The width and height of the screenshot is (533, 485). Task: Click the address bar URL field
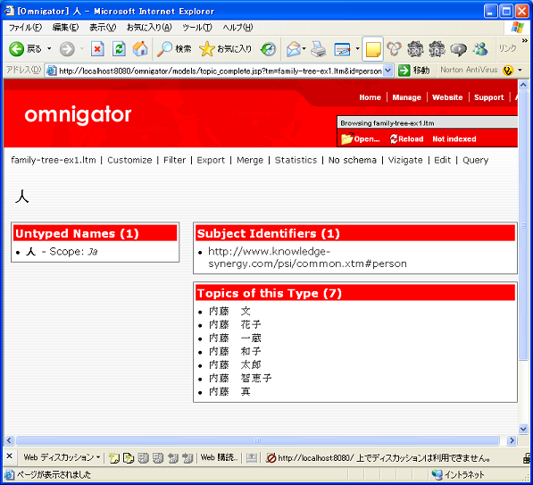pyautogui.click(x=220, y=71)
